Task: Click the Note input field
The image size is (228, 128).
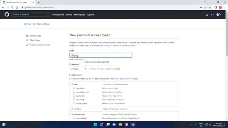Action: tap(101, 55)
